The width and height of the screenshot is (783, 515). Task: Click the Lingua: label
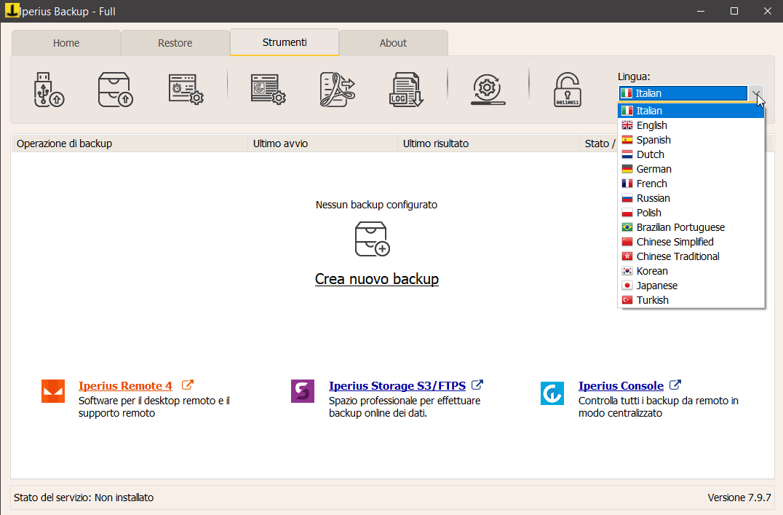click(x=634, y=76)
